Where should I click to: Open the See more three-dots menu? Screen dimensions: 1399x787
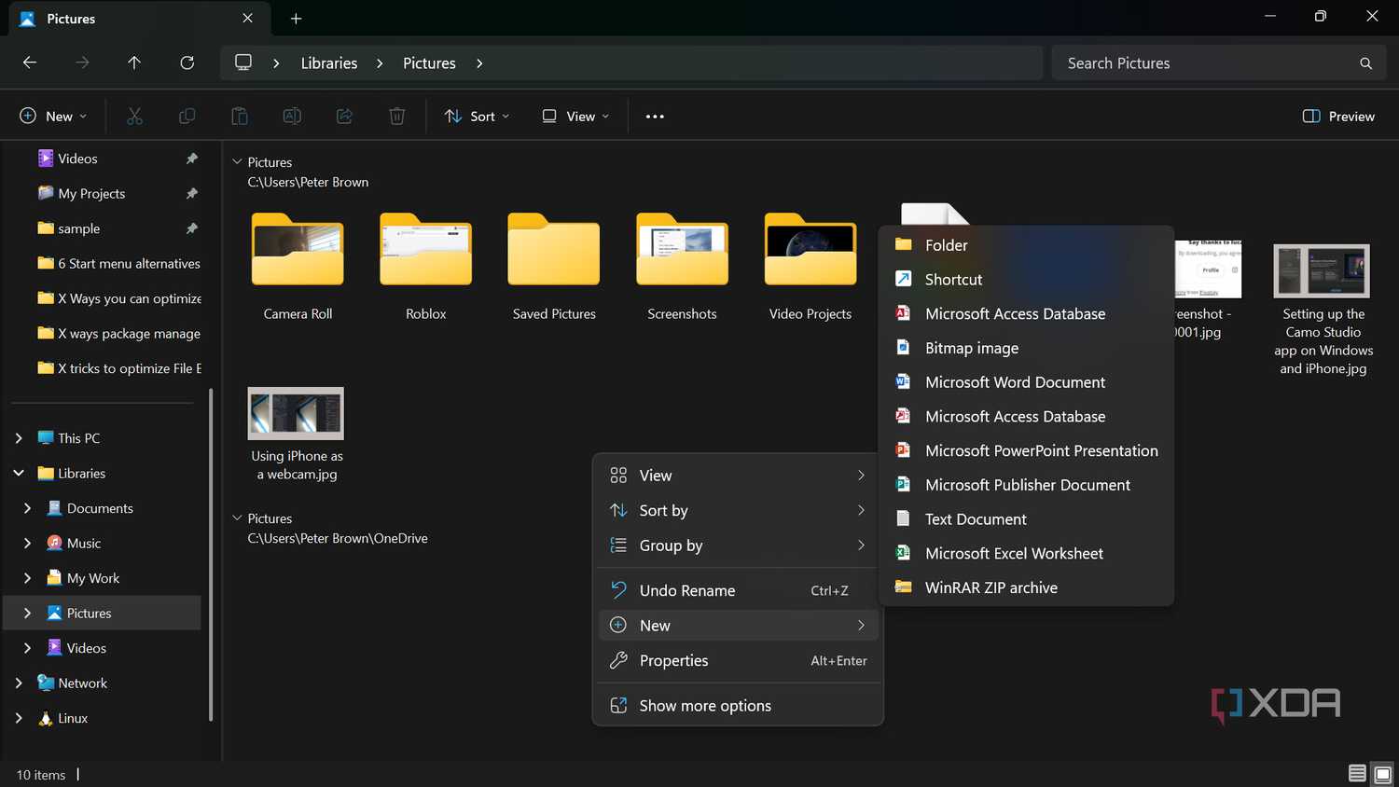click(655, 117)
